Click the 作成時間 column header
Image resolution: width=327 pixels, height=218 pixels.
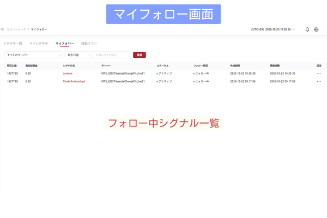(x=237, y=65)
